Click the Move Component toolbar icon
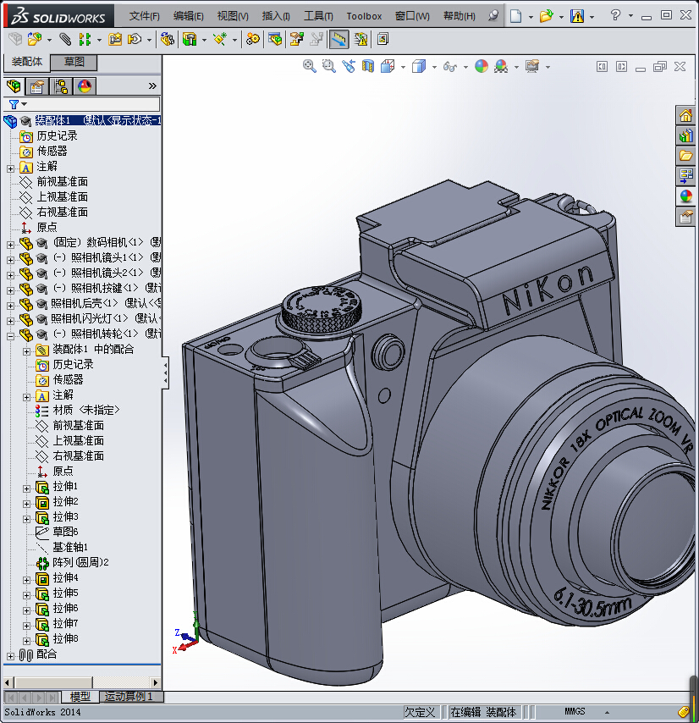 135,39
